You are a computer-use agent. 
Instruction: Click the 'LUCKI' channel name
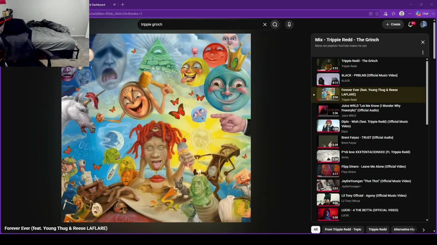[345, 215]
